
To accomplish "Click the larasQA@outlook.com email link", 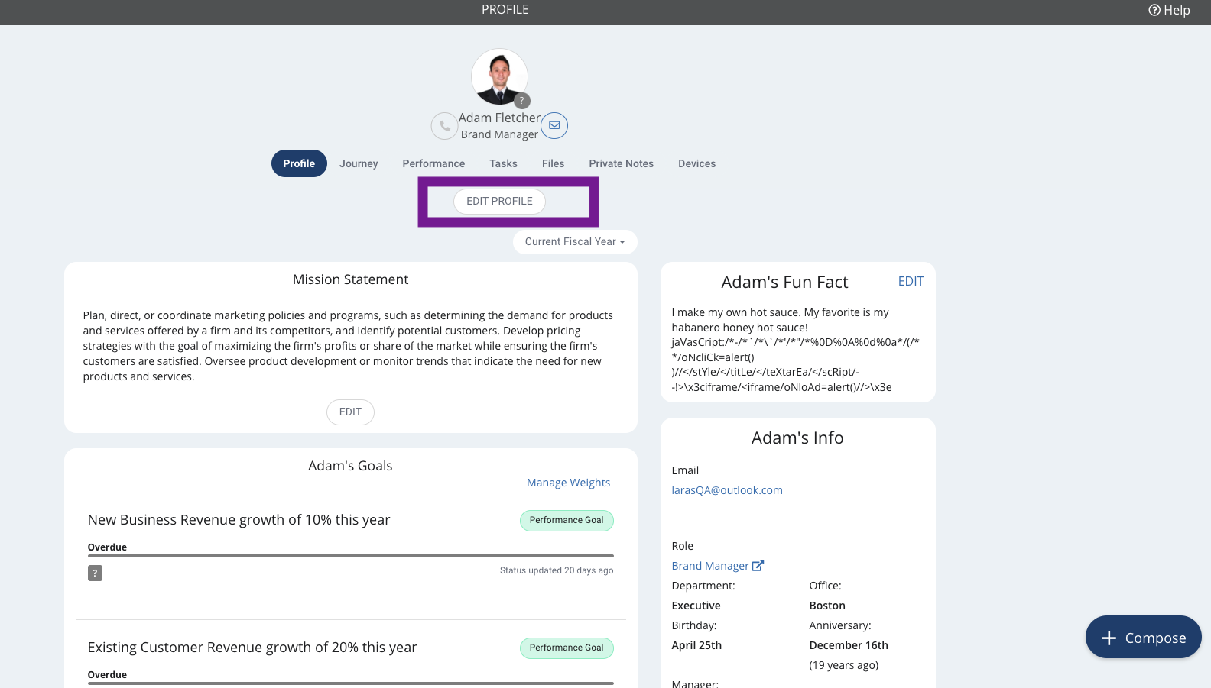I will (x=727, y=490).
